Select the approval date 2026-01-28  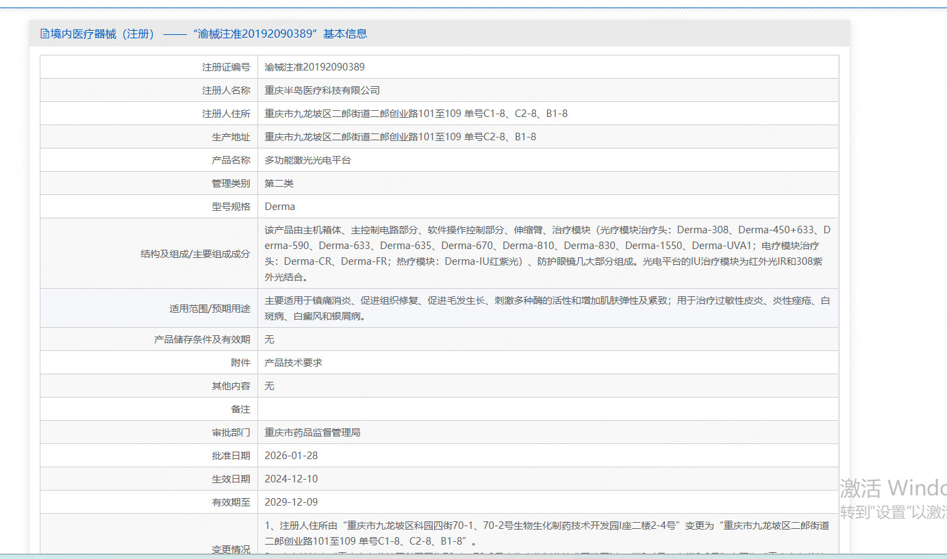(x=292, y=456)
